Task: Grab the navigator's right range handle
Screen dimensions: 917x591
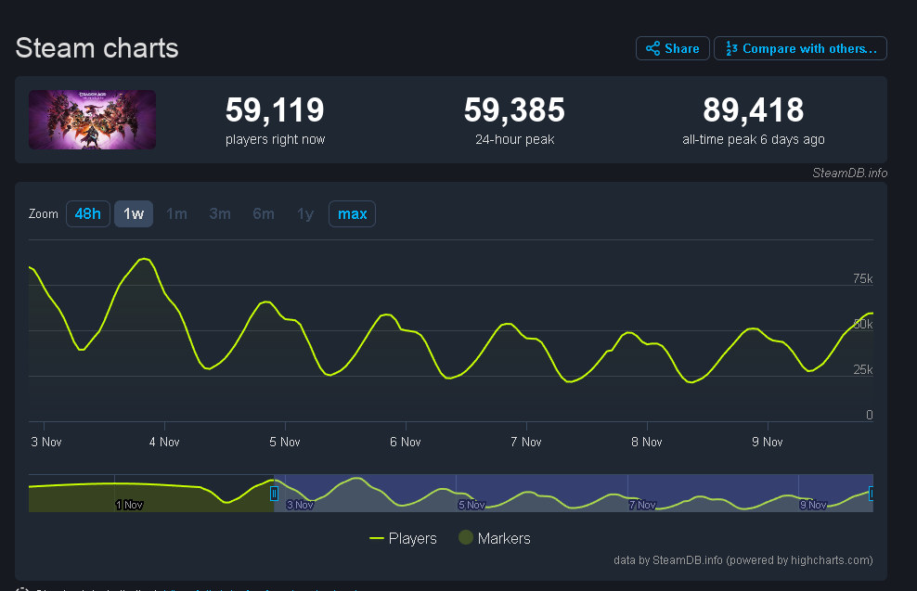Action: [872, 494]
